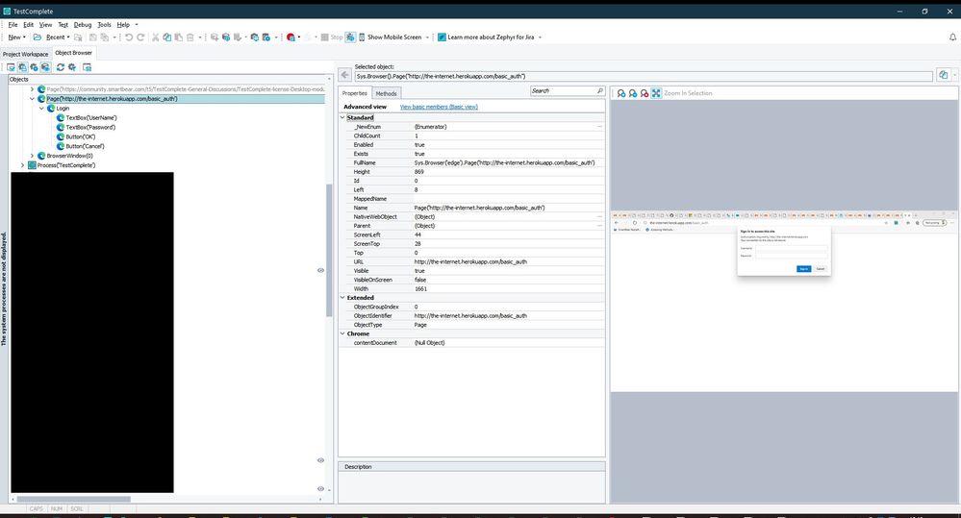Click the Cut scissors icon in the toolbar
Image resolution: width=961 pixels, height=518 pixels.
pos(155,37)
